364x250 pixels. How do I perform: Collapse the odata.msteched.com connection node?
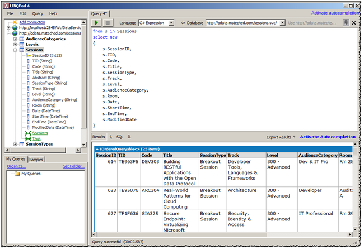8,33
